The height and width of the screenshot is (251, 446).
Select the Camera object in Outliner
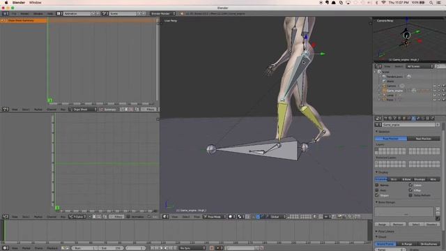pyautogui.click(x=391, y=86)
